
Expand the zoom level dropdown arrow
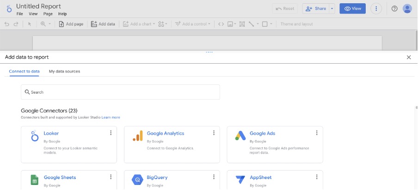tap(49, 24)
